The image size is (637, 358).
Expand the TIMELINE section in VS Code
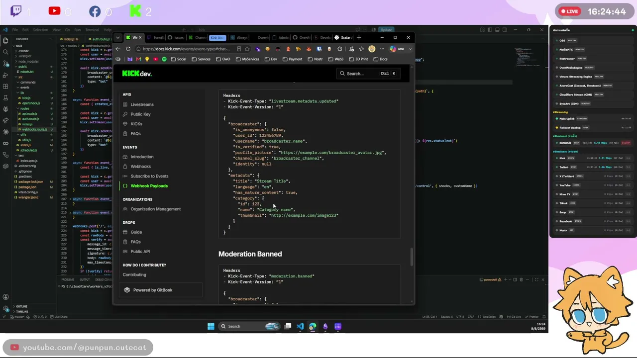[22, 312]
